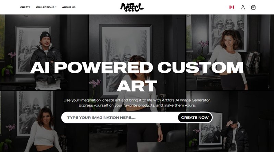274x152 pixels.
Task: Select bottom-left photo of seated woman
Action: [44, 121]
